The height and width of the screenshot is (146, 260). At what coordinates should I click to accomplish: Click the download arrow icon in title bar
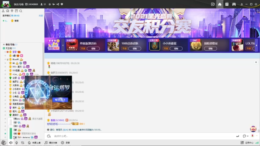[x=241, y=4]
